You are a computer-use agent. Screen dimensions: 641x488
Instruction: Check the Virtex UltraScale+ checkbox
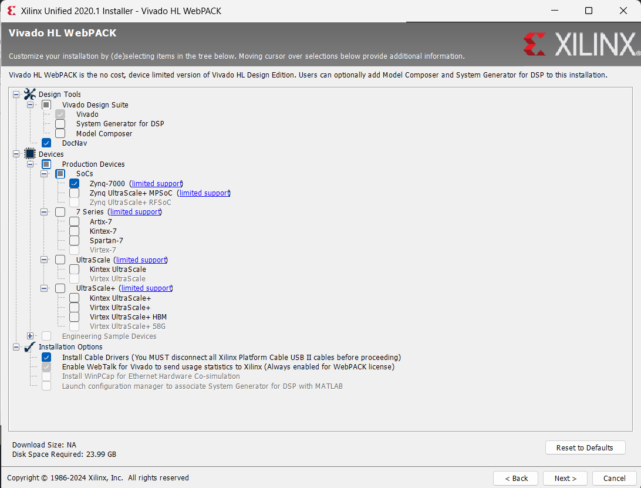74,307
